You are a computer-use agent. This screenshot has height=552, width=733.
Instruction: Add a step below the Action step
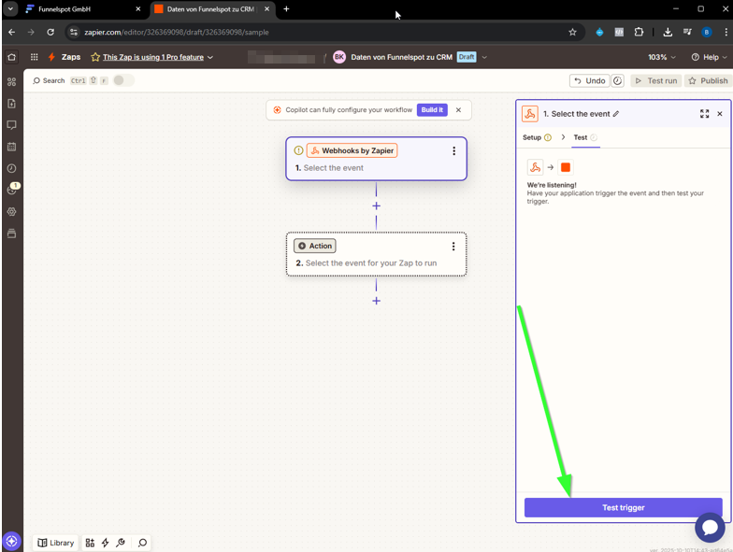[376, 301]
